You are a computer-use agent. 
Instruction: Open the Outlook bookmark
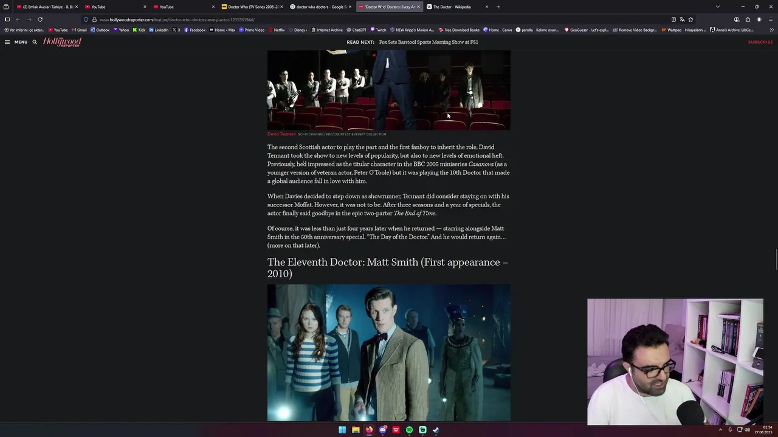coord(100,30)
